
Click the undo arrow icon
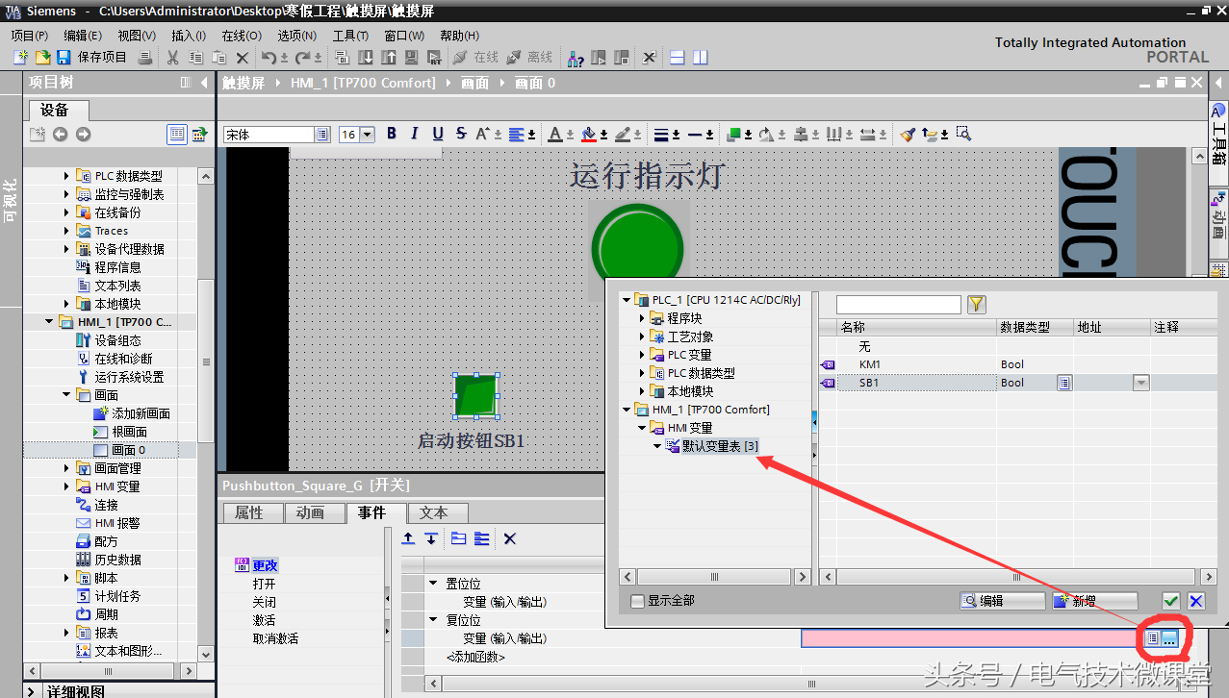click(x=269, y=58)
